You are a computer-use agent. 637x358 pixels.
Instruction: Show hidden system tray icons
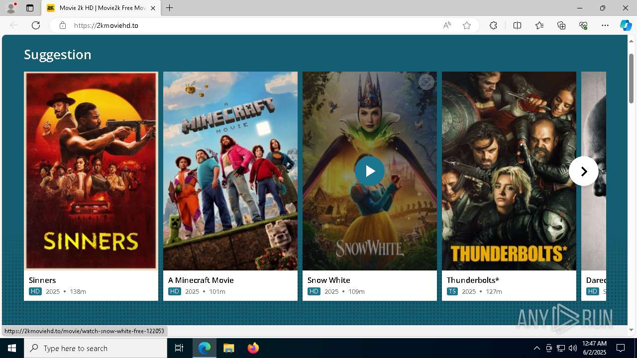536,348
